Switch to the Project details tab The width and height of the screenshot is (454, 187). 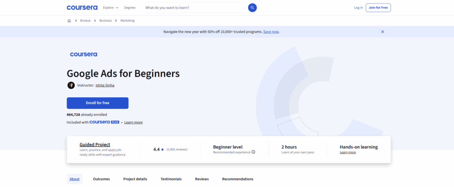click(135, 179)
